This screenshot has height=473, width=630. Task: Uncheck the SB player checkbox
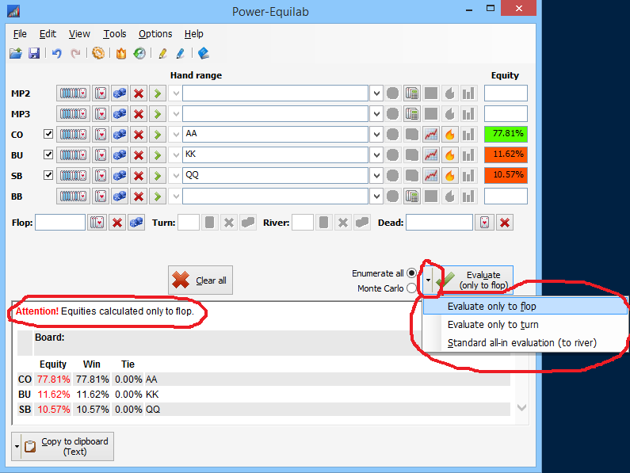coord(48,175)
